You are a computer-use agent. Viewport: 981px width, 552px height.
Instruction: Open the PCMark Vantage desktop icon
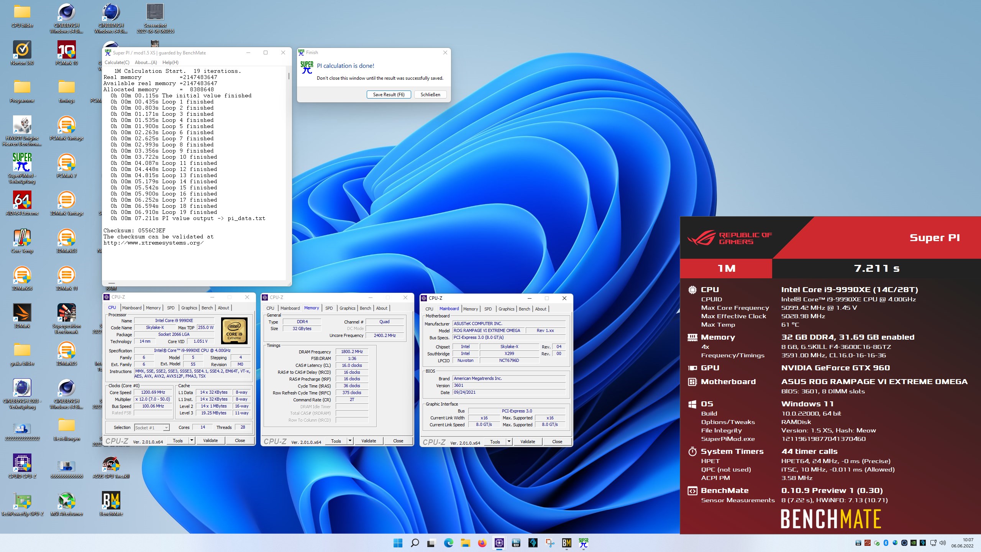click(x=67, y=128)
